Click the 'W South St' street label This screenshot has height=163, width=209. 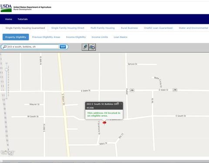[x=33, y=116]
